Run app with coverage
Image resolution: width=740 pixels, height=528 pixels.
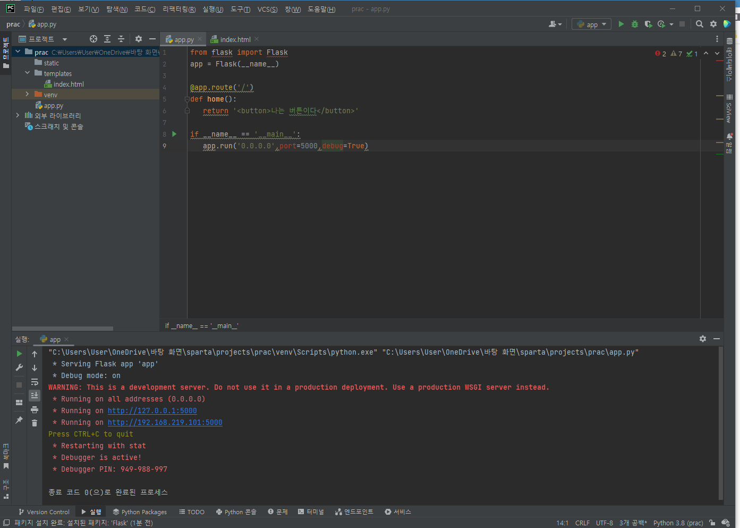[648, 24]
